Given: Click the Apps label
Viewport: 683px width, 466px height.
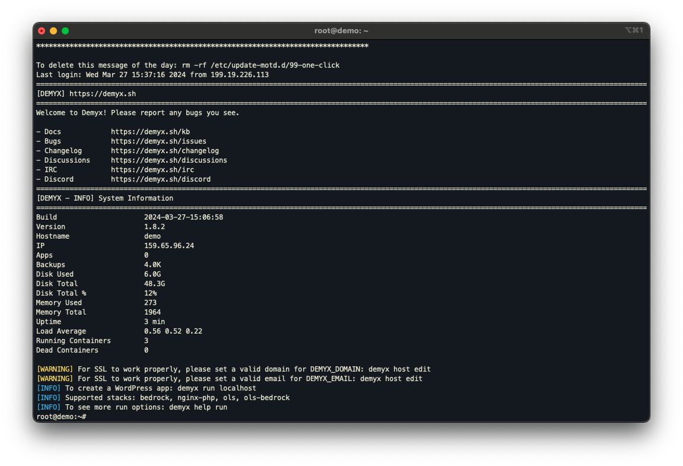Looking at the screenshot, I should (x=45, y=255).
